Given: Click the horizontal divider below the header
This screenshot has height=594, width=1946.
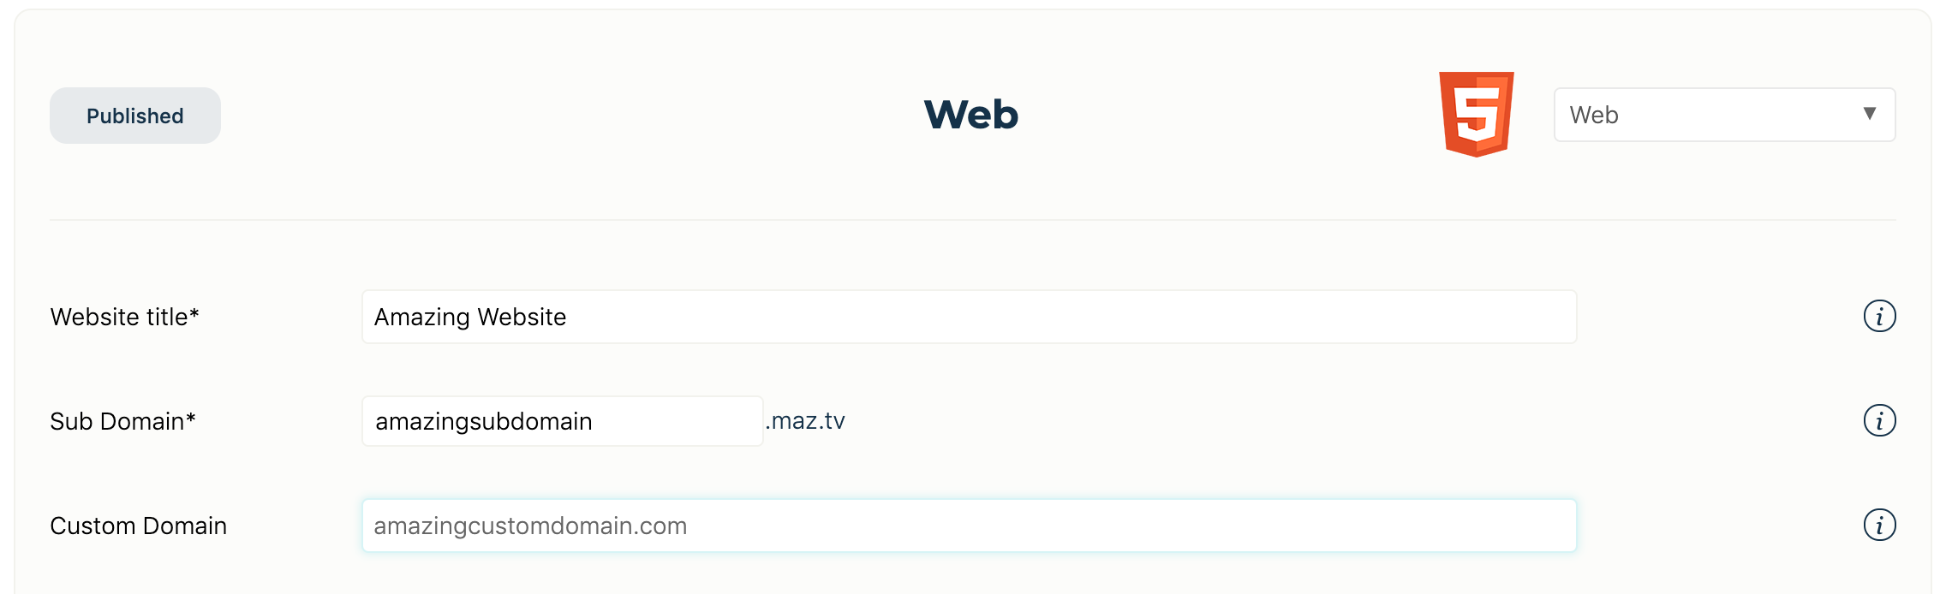Looking at the screenshot, I should 973,220.
